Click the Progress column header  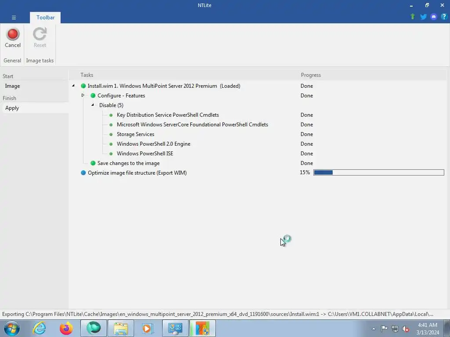click(373, 75)
